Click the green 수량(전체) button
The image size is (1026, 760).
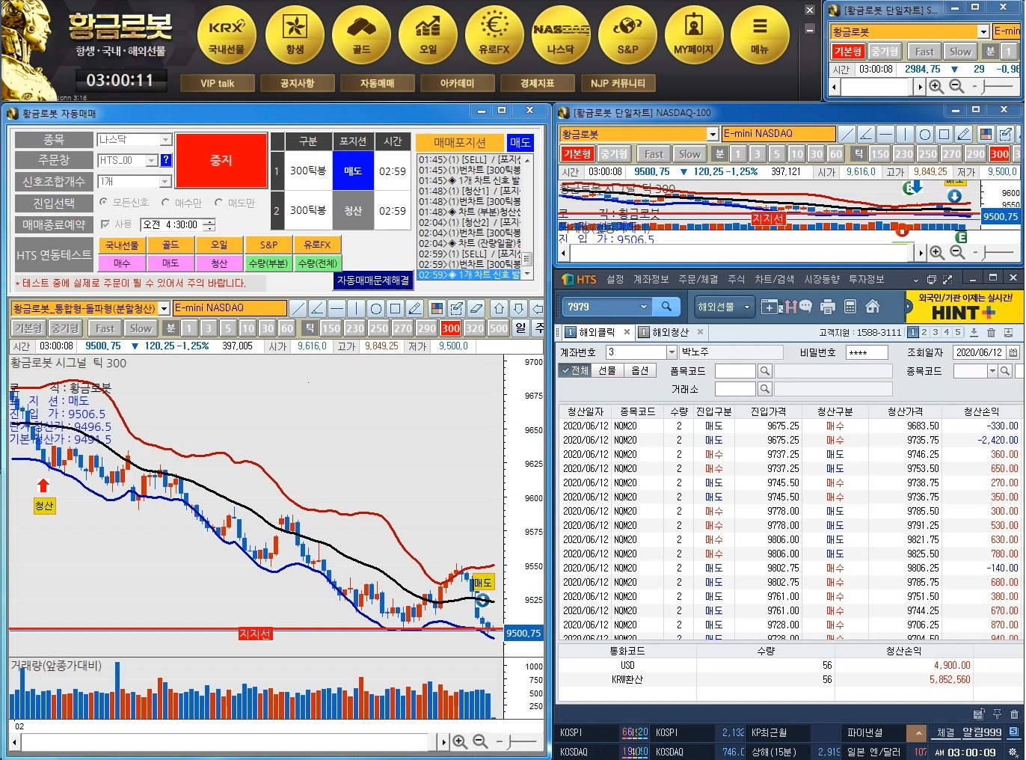coord(318,263)
